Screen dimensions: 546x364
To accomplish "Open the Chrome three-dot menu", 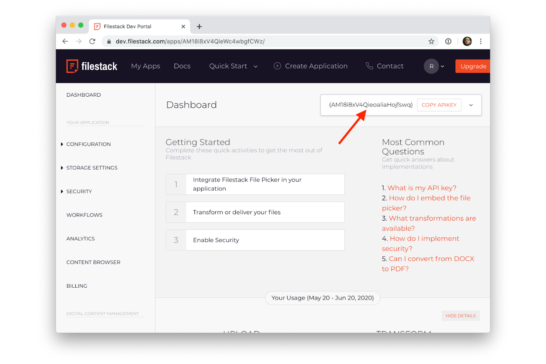I will pos(481,41).
